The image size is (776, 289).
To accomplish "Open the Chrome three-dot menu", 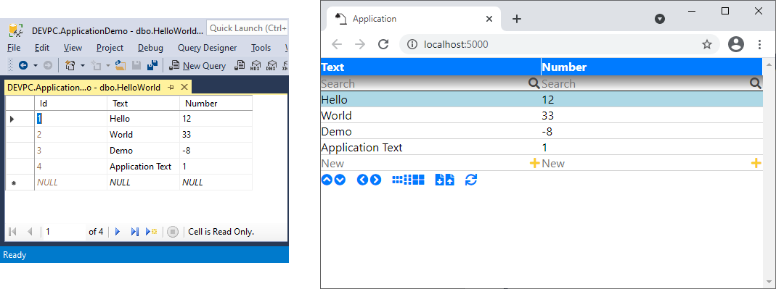I will [760, 44].
